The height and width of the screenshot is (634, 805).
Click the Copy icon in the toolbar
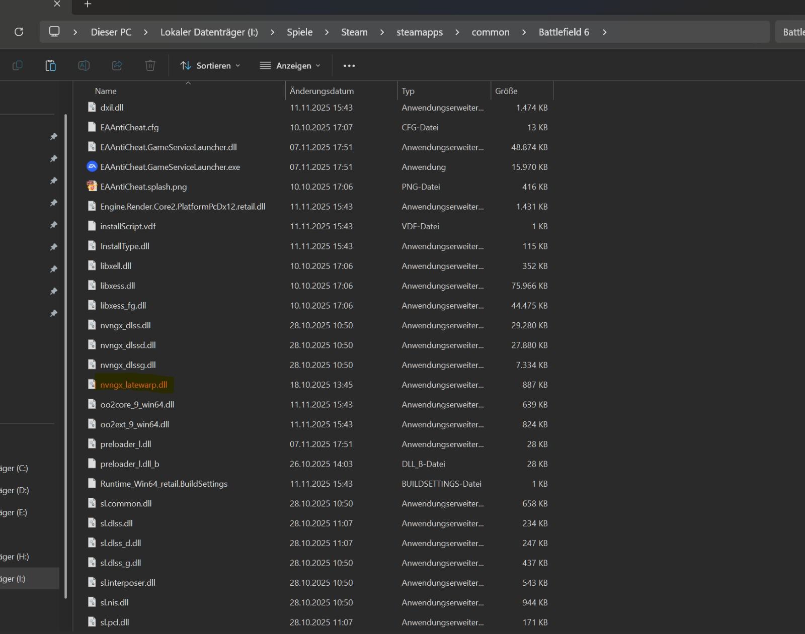(x=17, y=65)
